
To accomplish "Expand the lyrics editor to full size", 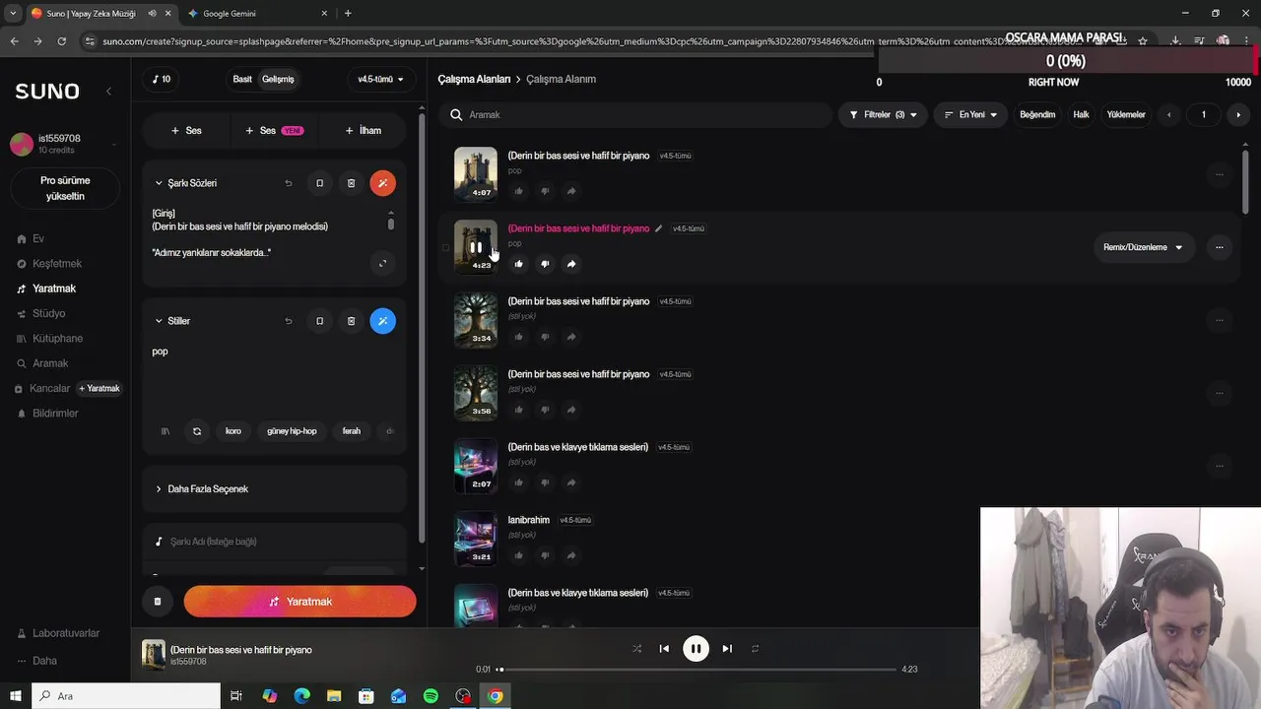I will (382, 262).
